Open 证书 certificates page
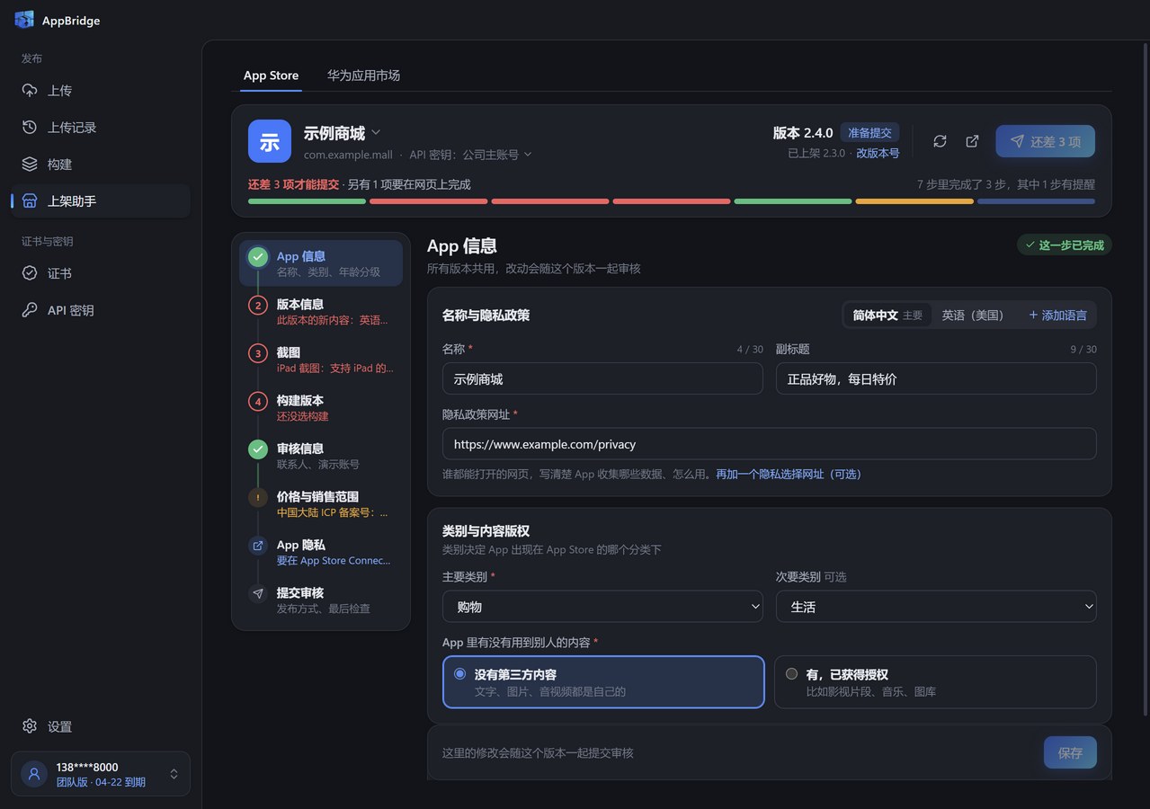The width and height of the screenshot is (1150, 809). [x=101, y=273]
